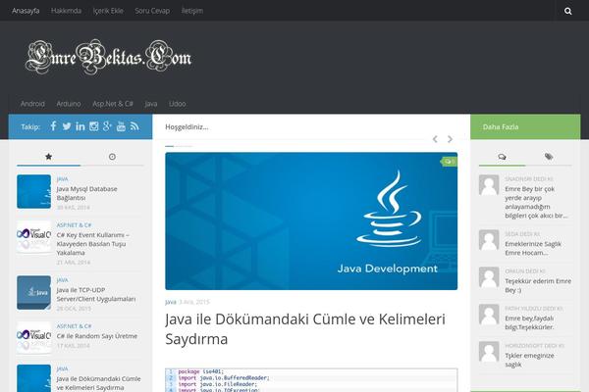Open the RSS feed icon
The width and height of the screenshot is (589, 392).
coord(134,126)
